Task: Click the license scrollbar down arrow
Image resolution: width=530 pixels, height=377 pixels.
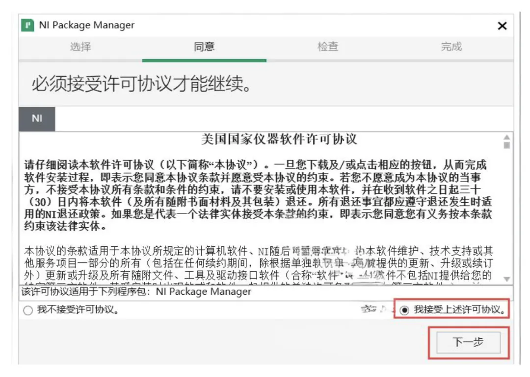Action: click(506, 279)
